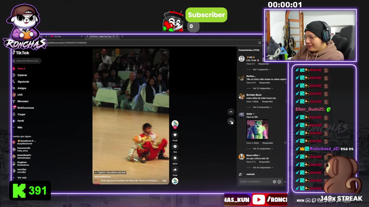Click the CapCut edición más fácil tag
The height and width of the screenshot is (207, 369).
(x=110, y=172)
